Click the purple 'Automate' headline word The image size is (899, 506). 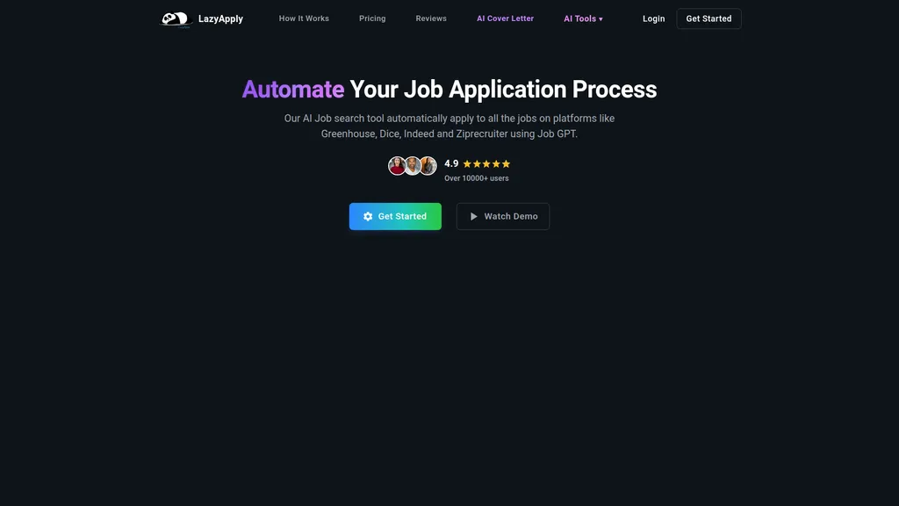[x=293, y=90]
